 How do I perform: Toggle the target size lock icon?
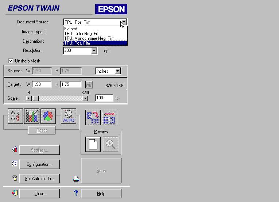click(x=89, y=84)
